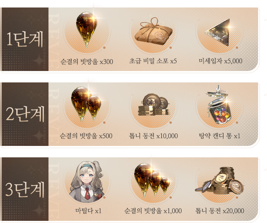Select the candy jar icon
Image resolution: width=267 pixels, height=223 pixels.
pos(219,104)
